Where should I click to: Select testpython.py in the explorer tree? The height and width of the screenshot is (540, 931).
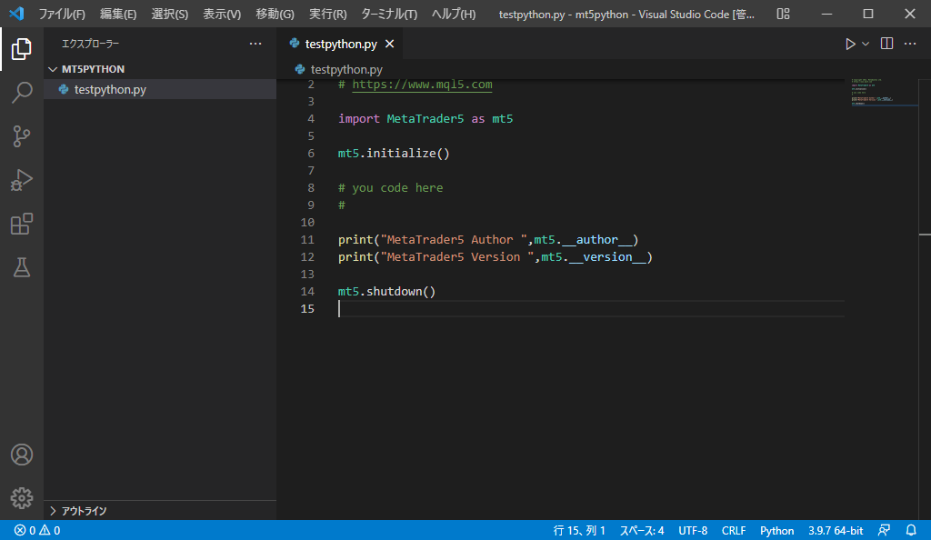160,90
